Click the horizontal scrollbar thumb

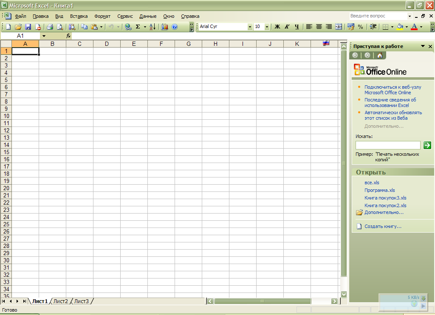[262, 301]
